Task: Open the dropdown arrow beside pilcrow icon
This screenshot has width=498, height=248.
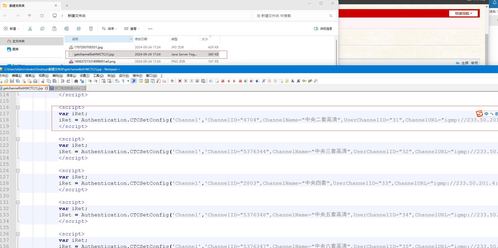Action: click(x=128, y=81)
